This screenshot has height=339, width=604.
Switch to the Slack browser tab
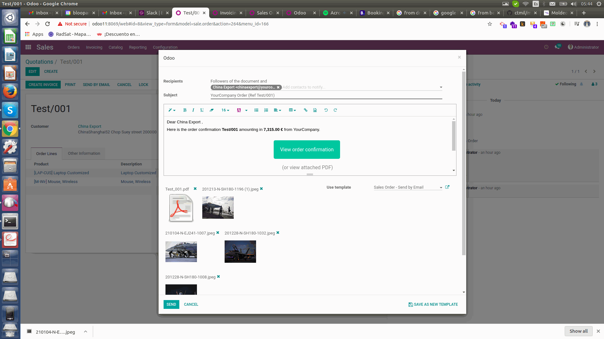[x=154, y=13]
